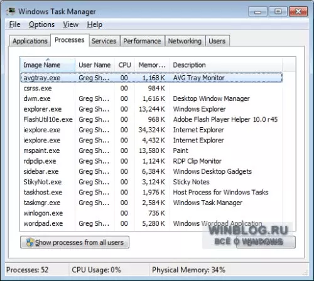The width and height of the screenshot is (314, 281).
Task: Select the mspaint.exe process
Action: pyautogui.click(x=151, y=151)
